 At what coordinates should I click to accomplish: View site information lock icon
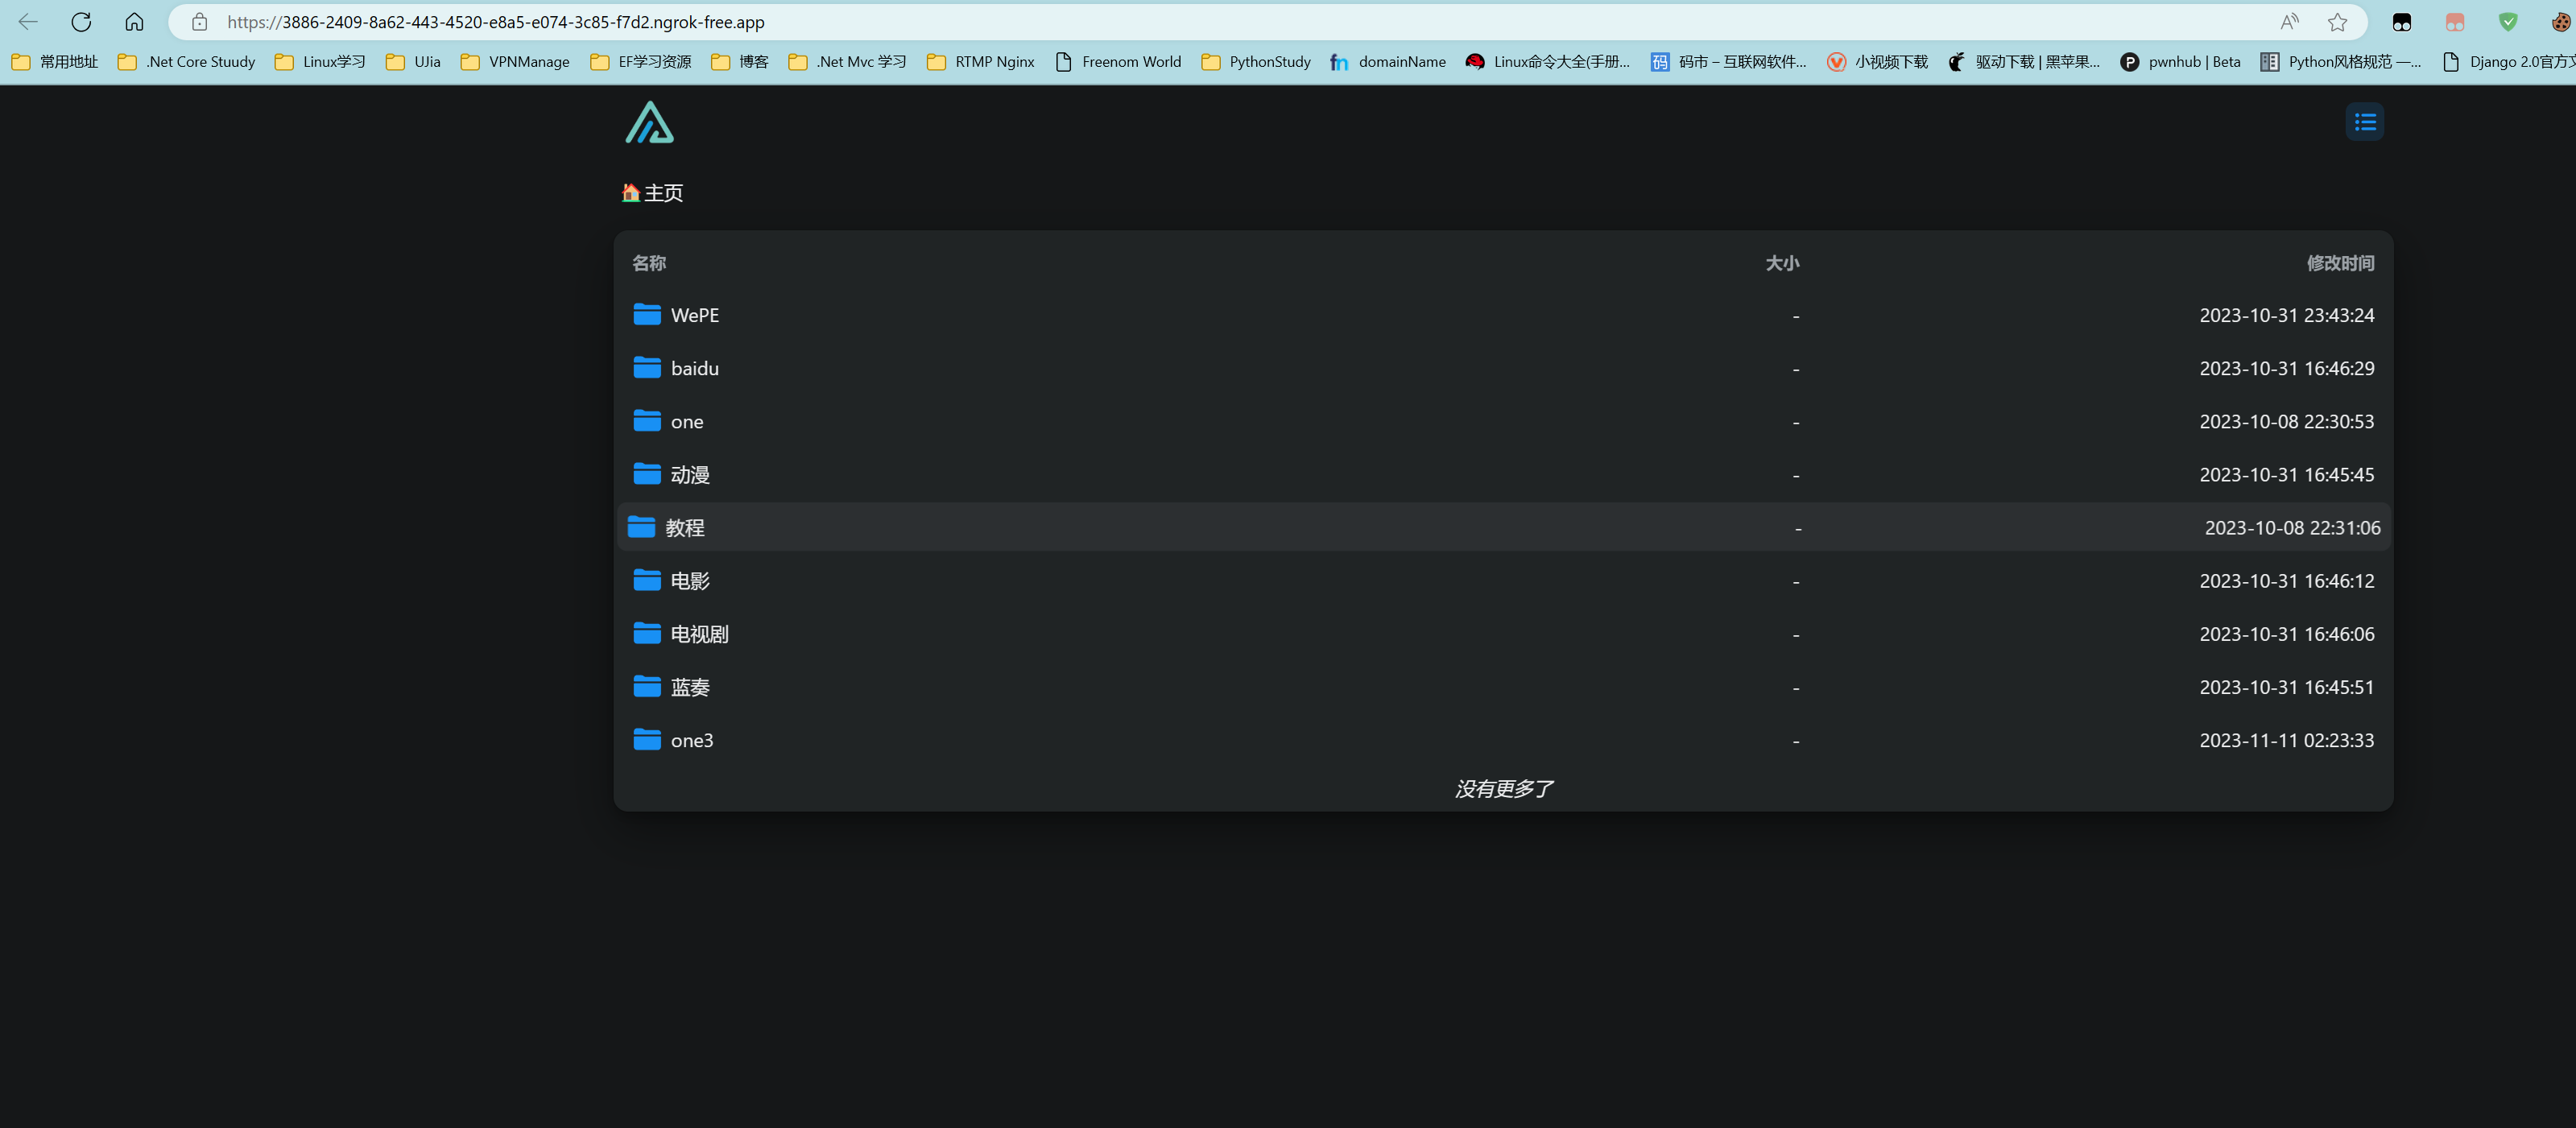pyautogui.click(x=199, y=22)
